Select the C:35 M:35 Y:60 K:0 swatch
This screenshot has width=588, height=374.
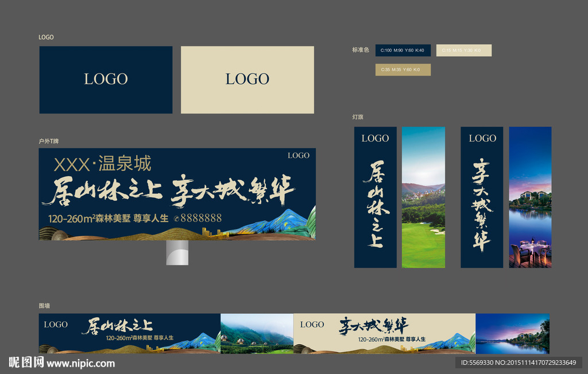point(403,69)
